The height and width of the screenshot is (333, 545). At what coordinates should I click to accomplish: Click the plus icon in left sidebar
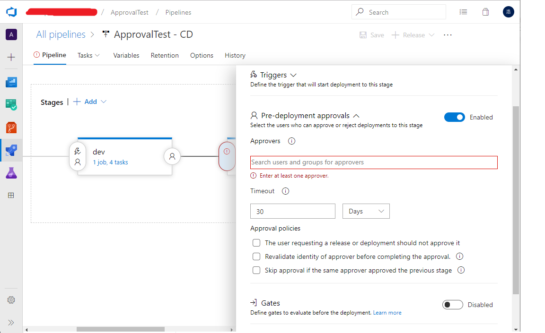coord(11,57)
